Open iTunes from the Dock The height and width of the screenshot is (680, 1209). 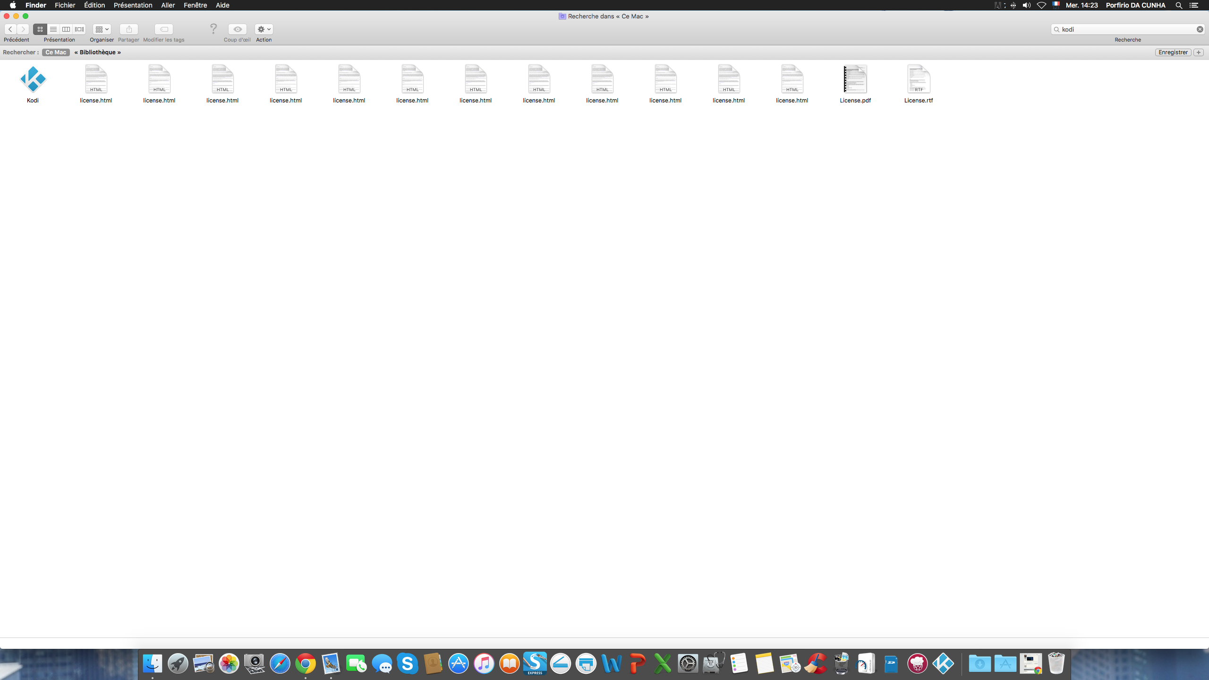pos(484,663)
